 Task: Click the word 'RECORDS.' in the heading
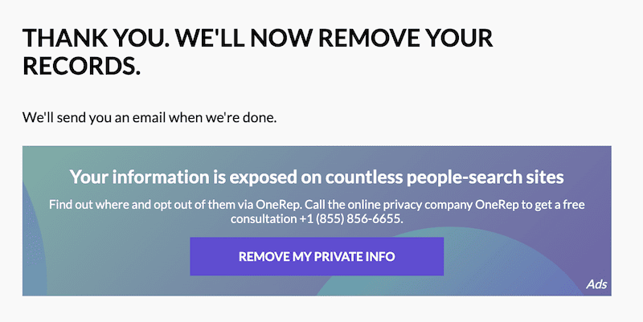tap(81, 67)
